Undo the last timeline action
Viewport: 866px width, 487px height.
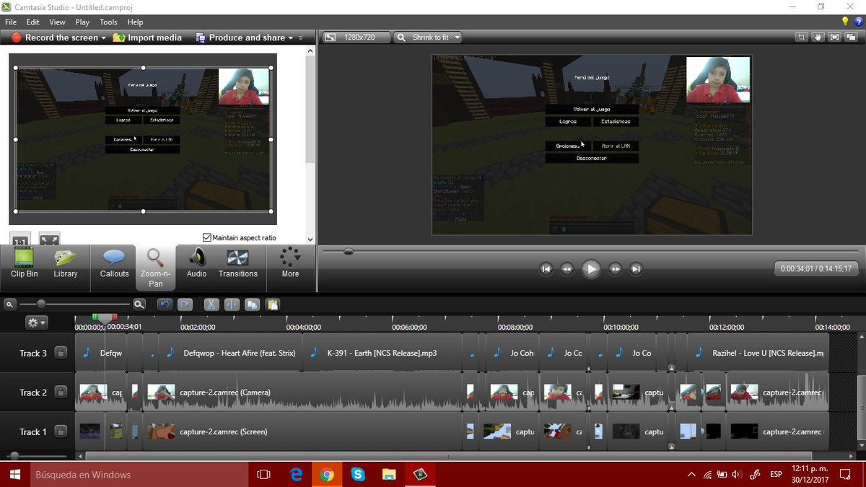[x=165, y=304]
